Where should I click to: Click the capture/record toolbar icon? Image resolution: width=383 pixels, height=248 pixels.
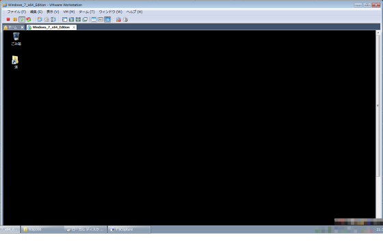[118, 20]
